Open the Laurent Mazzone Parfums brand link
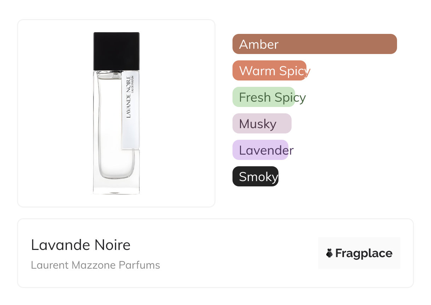431x305 pixels. click(x=96, y=265)
